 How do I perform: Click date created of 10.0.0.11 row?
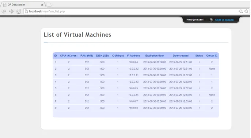pos(180,75)
